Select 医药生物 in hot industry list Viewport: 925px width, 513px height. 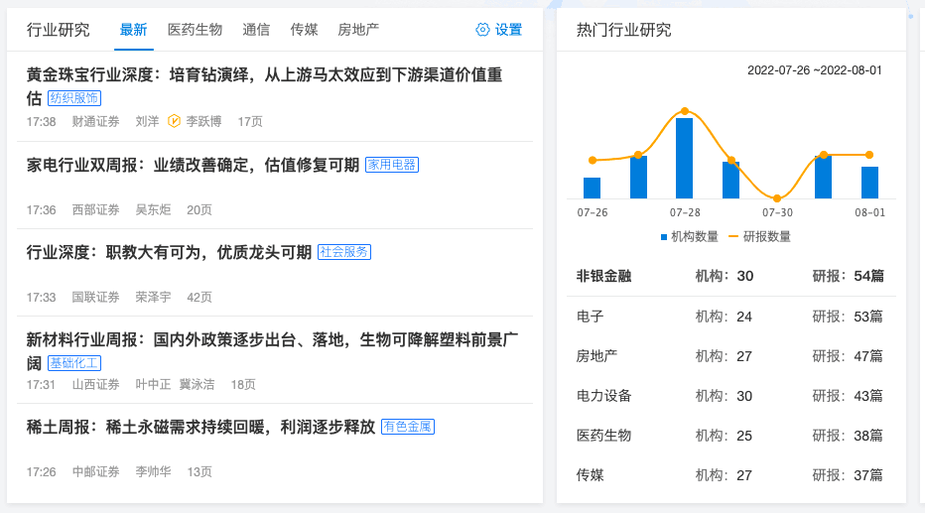pyautogui.click(x=730, y=436)
